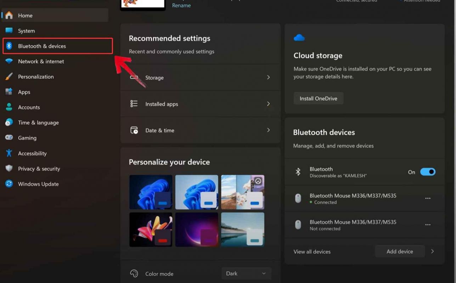Click the Privacy & security shield icon
The width and height of the screenshot is (456, 283).
click(9, 168)
